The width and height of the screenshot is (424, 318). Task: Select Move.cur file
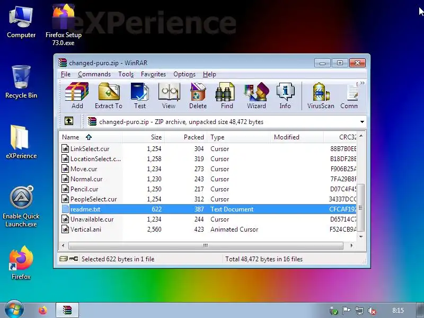point(208,169)
